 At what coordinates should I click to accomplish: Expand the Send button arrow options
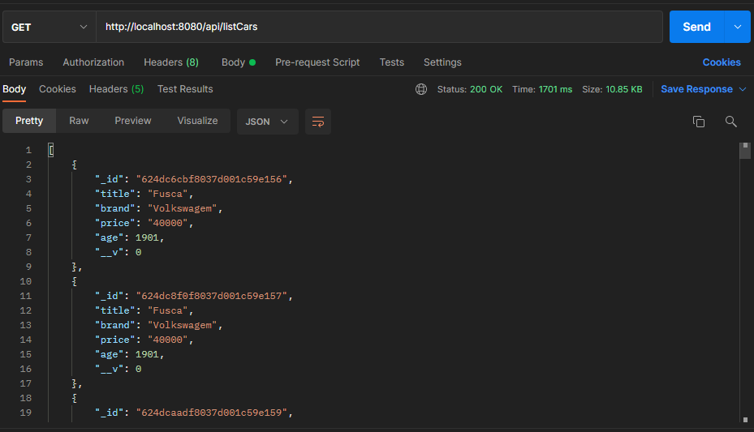click(x=738, y=27)
